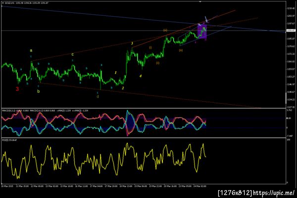Select the purple rectangle object on the chart
The width and height of the screenshot is (297, 198).
[202, 32]
